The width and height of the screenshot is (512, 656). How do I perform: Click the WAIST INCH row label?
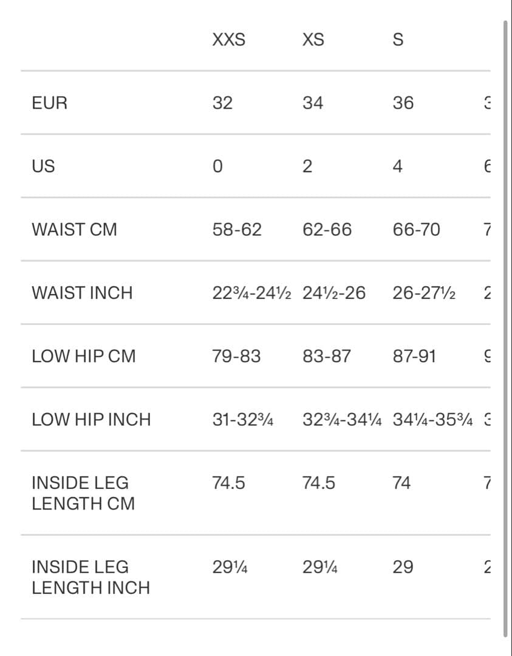click(82, 293)
